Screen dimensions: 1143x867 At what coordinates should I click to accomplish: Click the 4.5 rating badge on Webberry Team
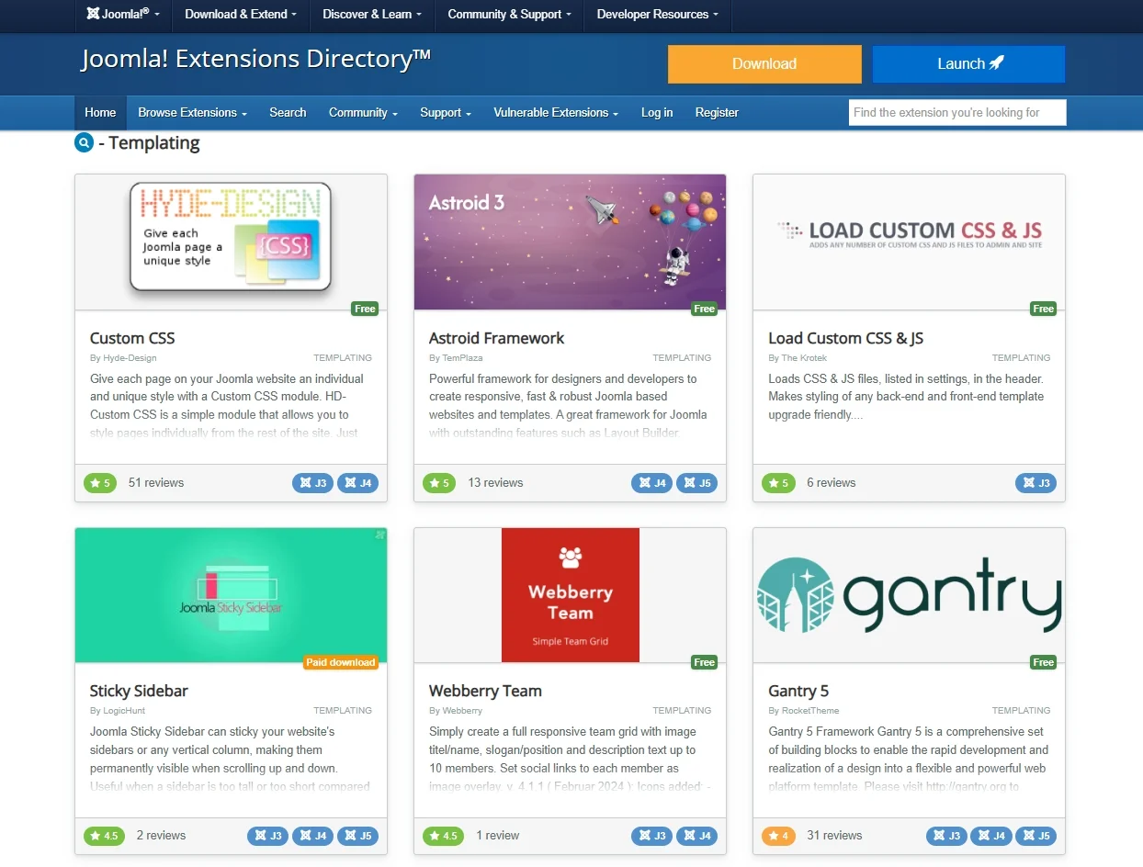pos(443,836)
